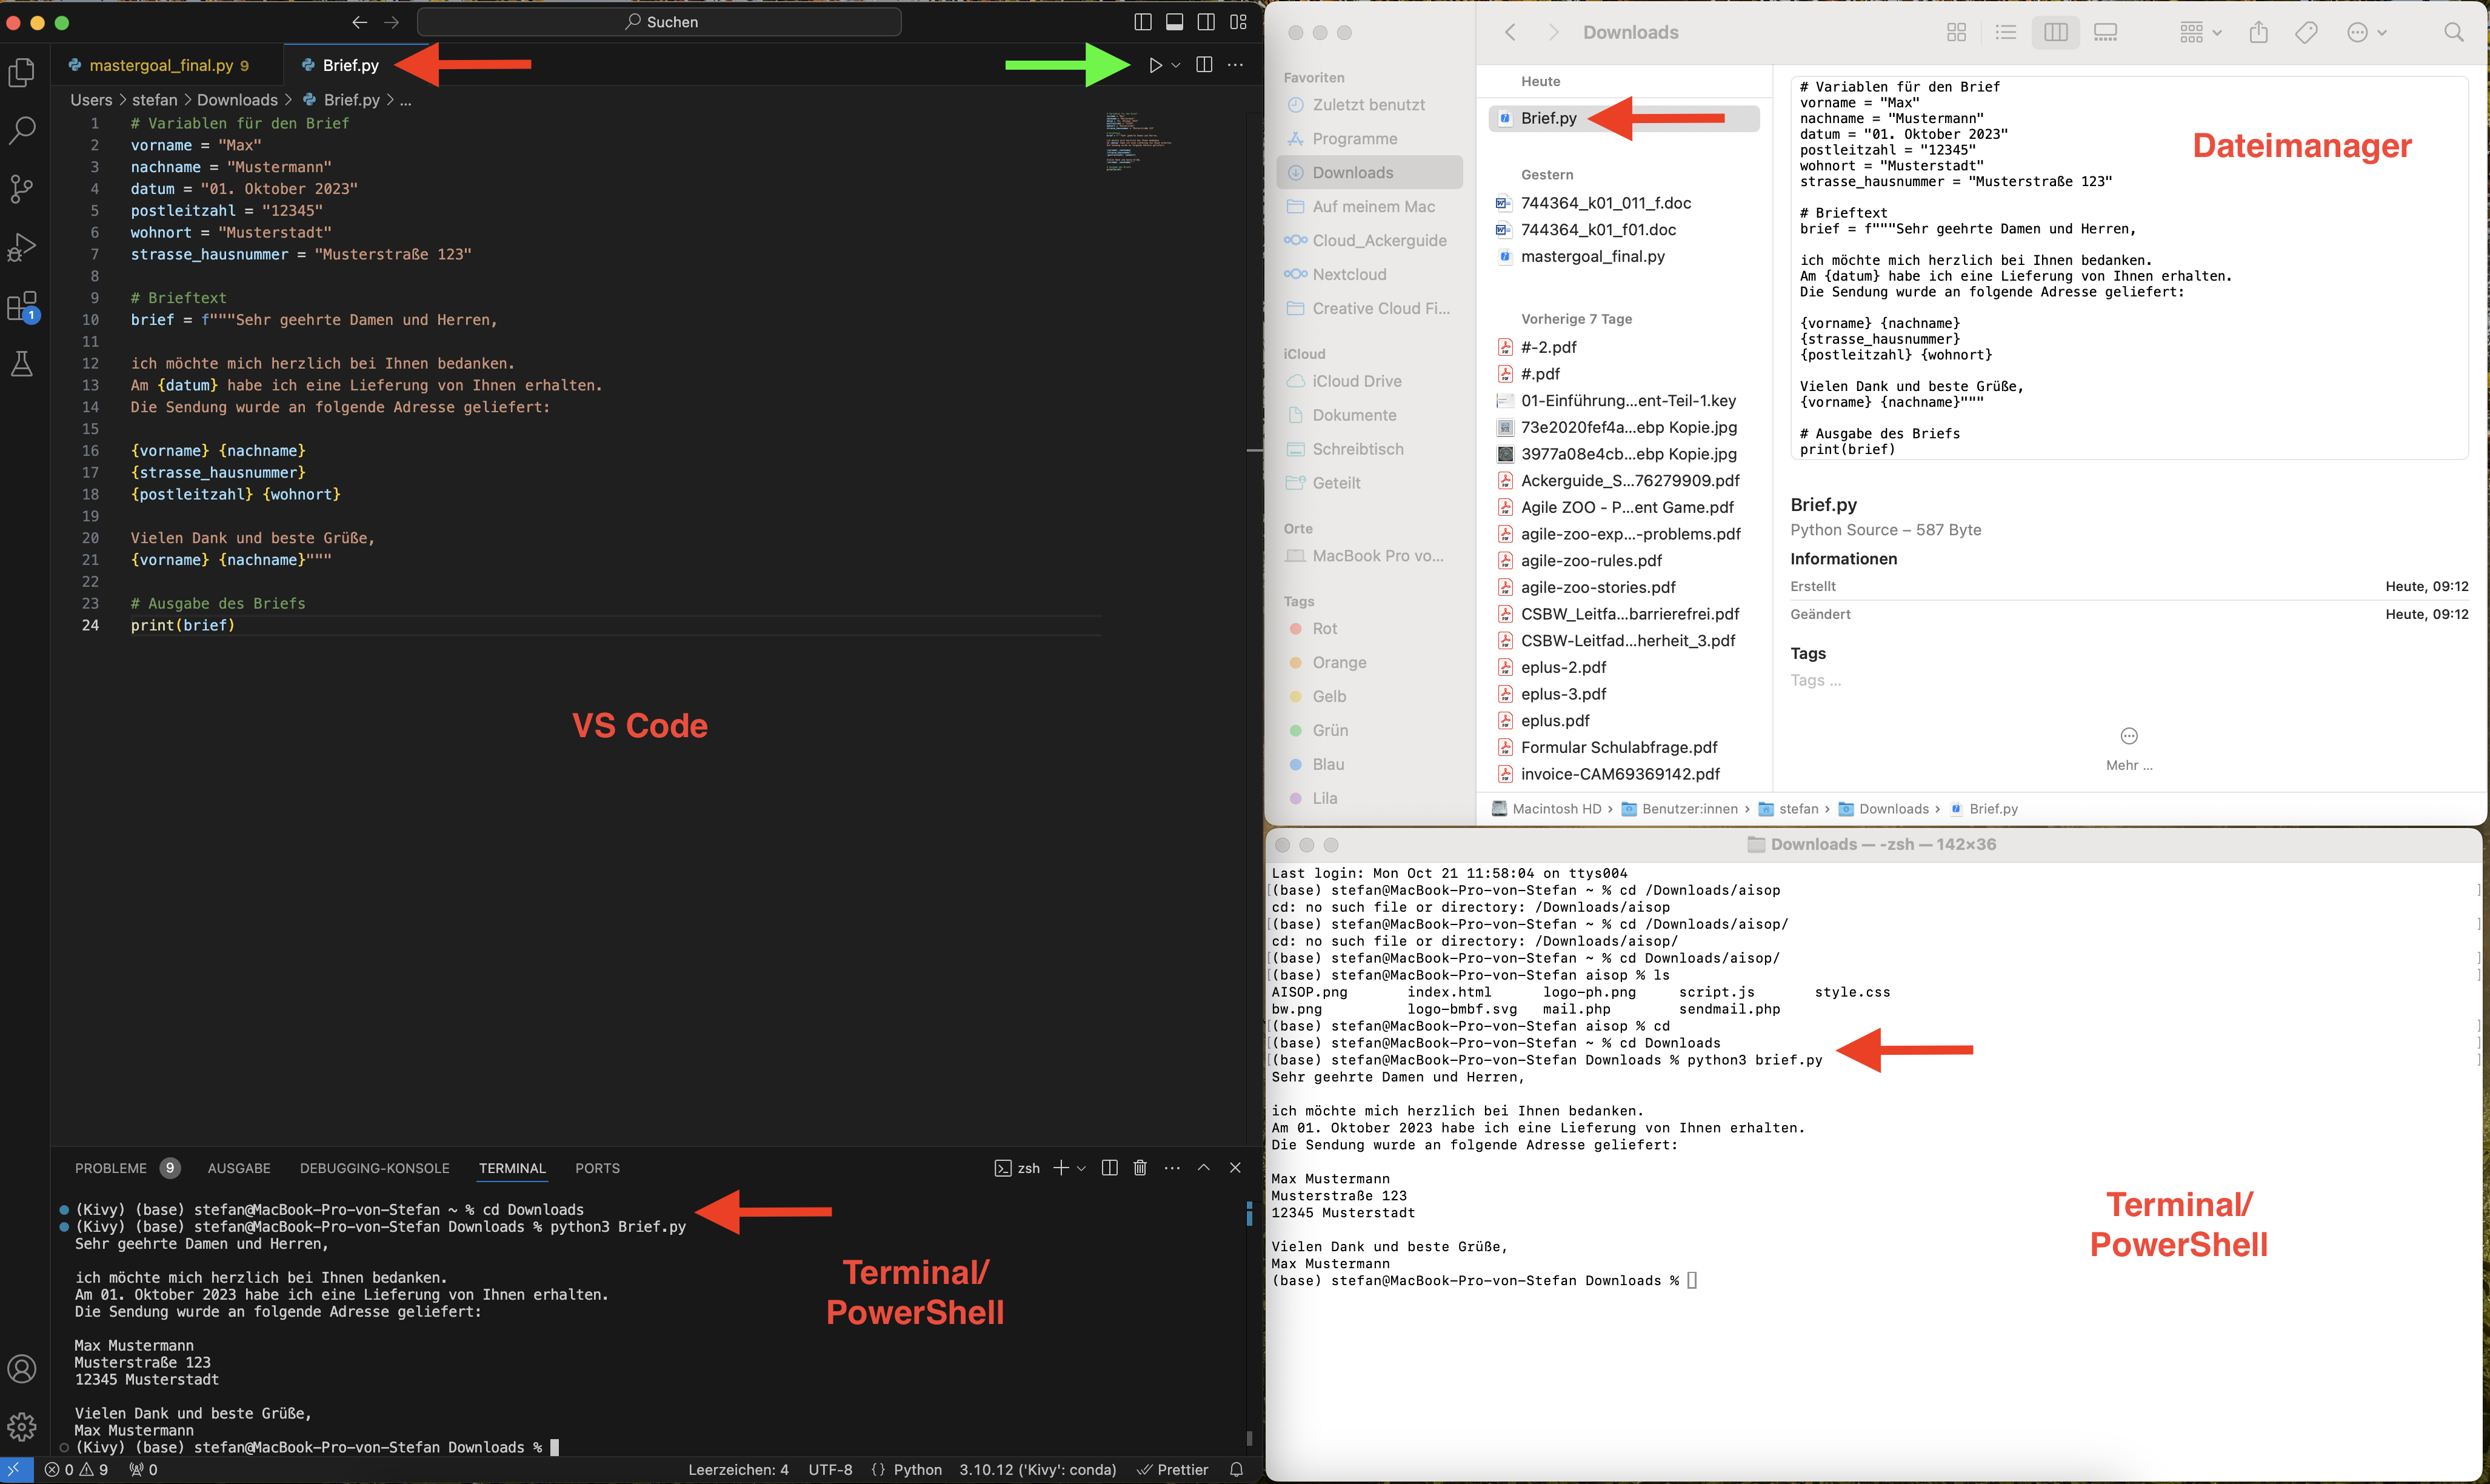
Task: Click errors and warnings status item
Action: coord(77,1470)
